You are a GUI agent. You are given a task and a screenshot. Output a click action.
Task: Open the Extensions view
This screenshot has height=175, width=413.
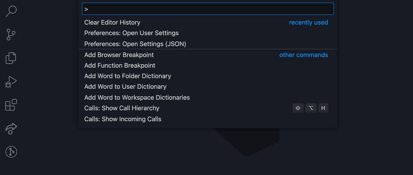pyautogui.click(x=11, y=105)
